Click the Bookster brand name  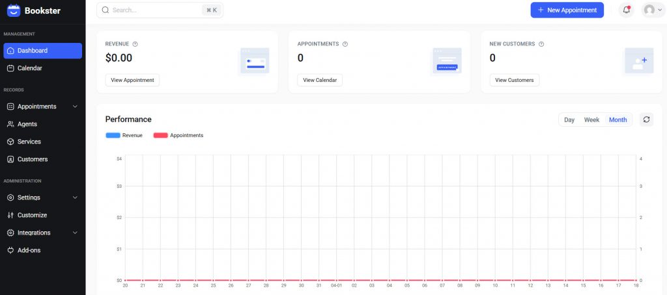[x=42, y=10]
